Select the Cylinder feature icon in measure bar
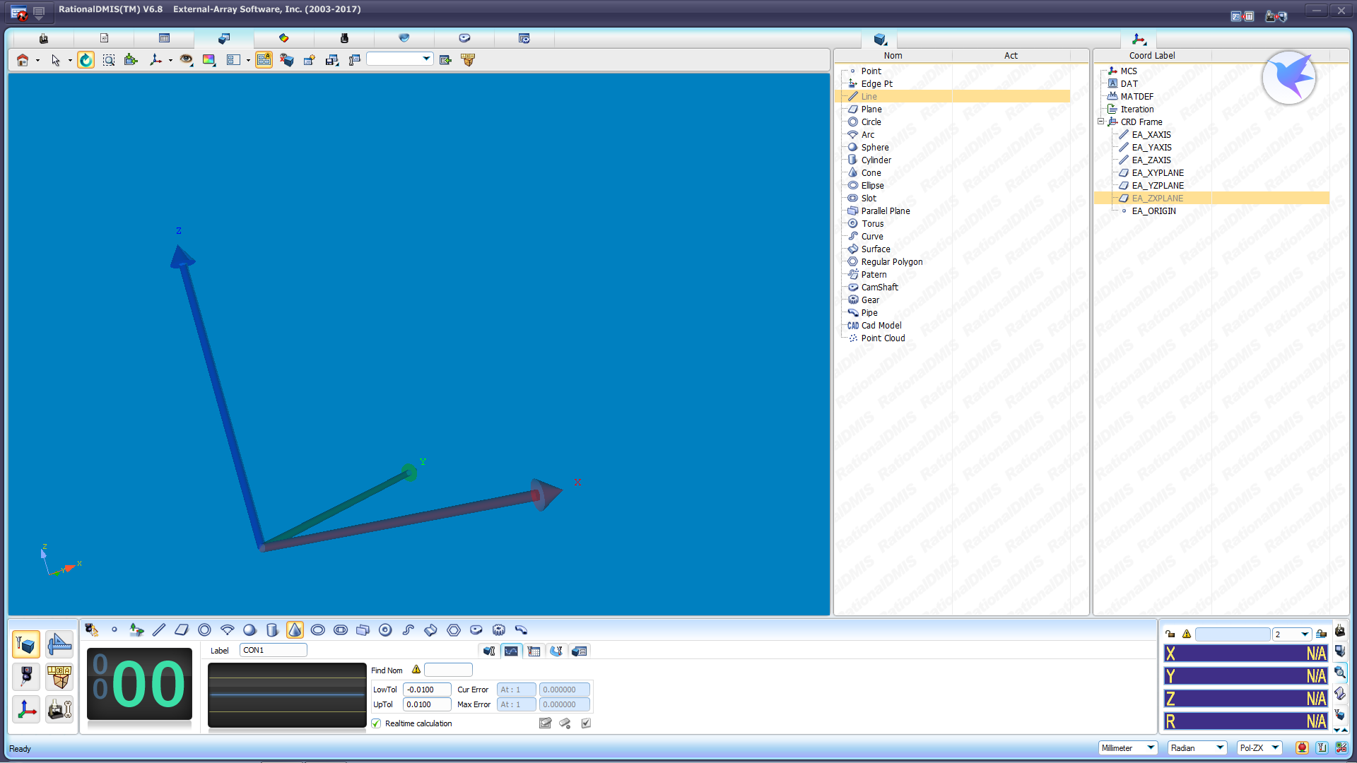 272,629
